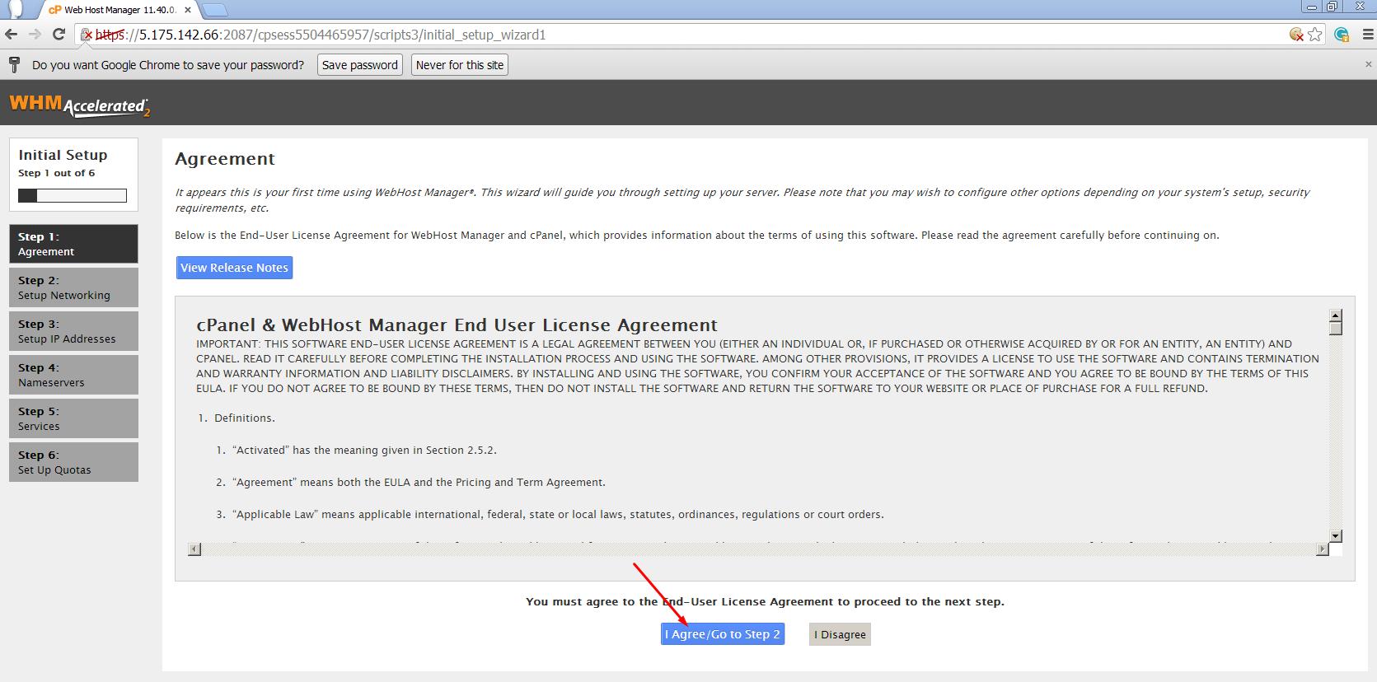Screen dimensions: 1377x682
Task: Go back using the browser back arrow
Action: (x=11, y=35)
